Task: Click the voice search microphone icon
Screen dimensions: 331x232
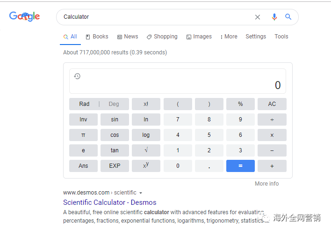Action: (274, 17)
